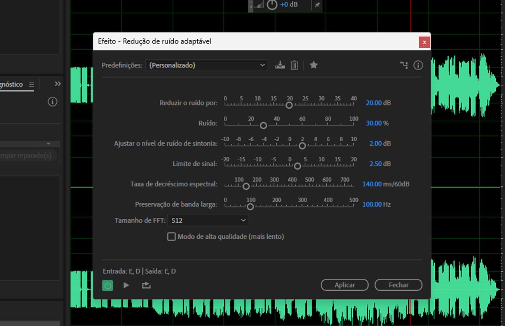Open the channel map editor icon
The image size is (505, 326).
point(404,65)
